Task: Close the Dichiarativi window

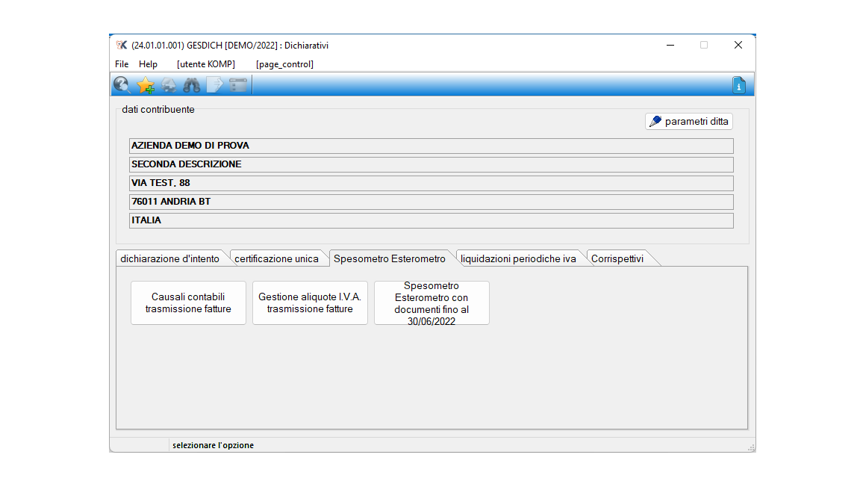Action: coord(738,45)
